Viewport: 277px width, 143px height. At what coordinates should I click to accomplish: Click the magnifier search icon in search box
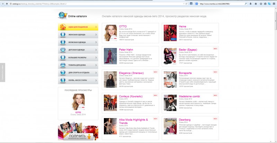tap(245, 4)
